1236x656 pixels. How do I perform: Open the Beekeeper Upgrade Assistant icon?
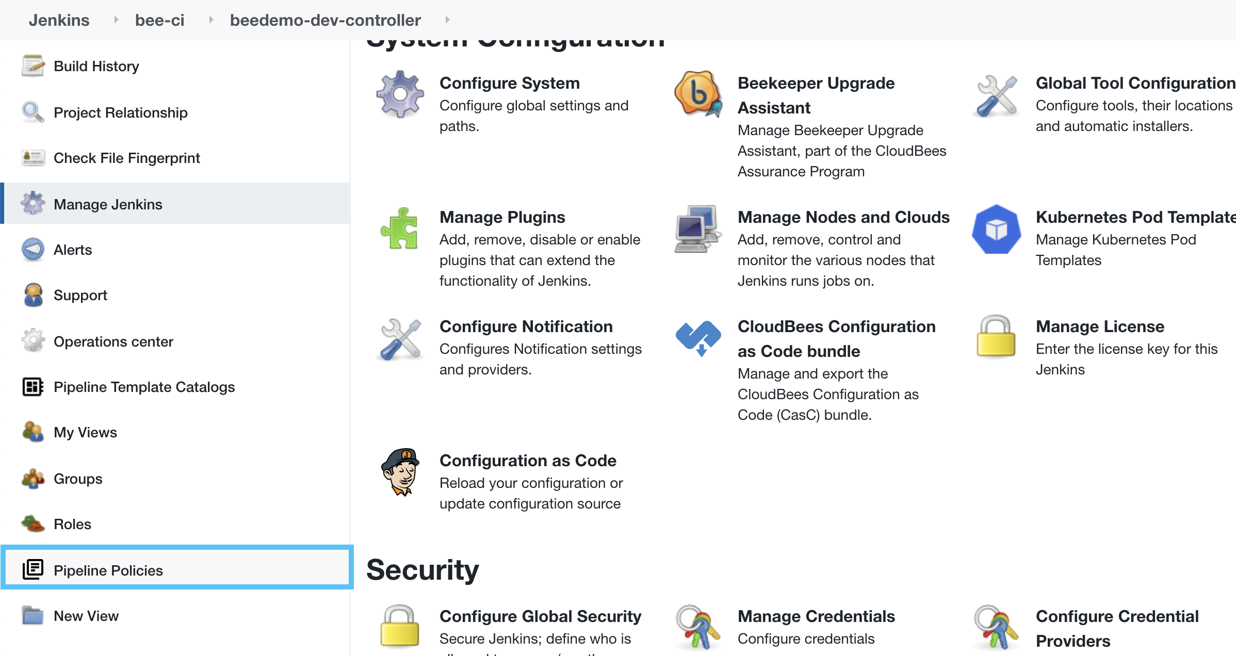pos(698,94)
